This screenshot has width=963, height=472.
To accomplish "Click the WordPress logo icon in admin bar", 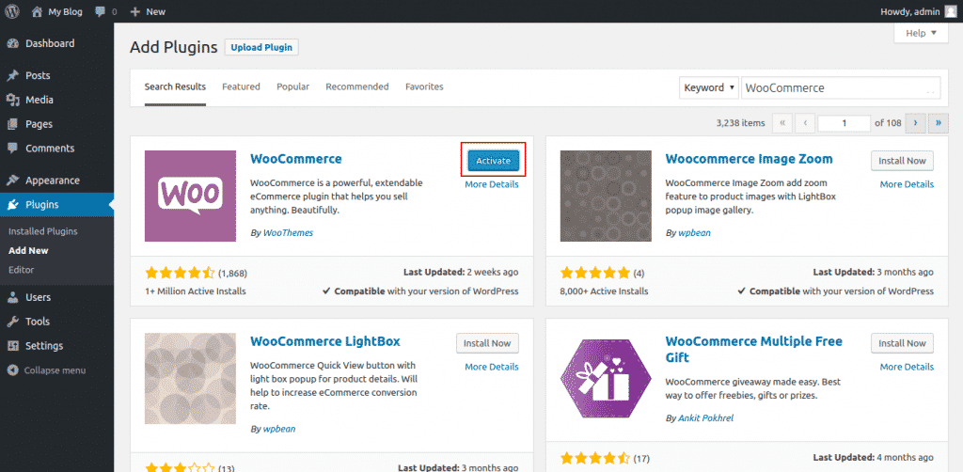I will point(12,11).
